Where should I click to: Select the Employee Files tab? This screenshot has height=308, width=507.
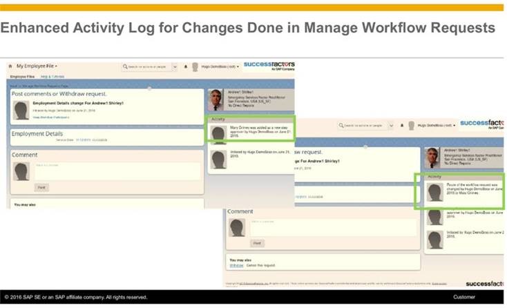[x=22, y=77]
